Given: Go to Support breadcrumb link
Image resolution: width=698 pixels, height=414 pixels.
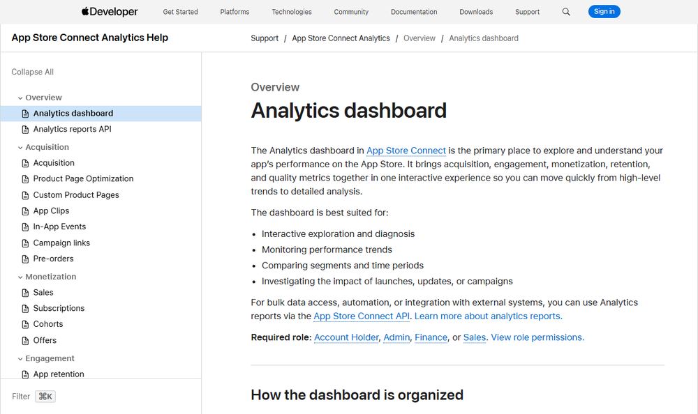Looking at the screenshot, I should (265, 38).
